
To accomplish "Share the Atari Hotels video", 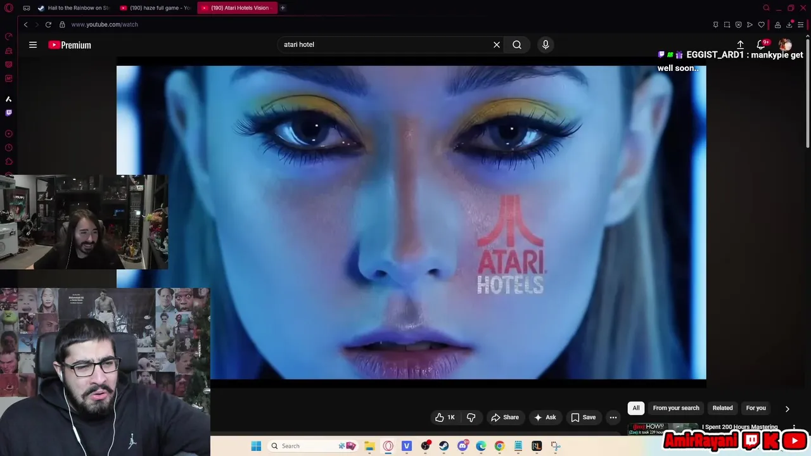I will coord(505,417).
